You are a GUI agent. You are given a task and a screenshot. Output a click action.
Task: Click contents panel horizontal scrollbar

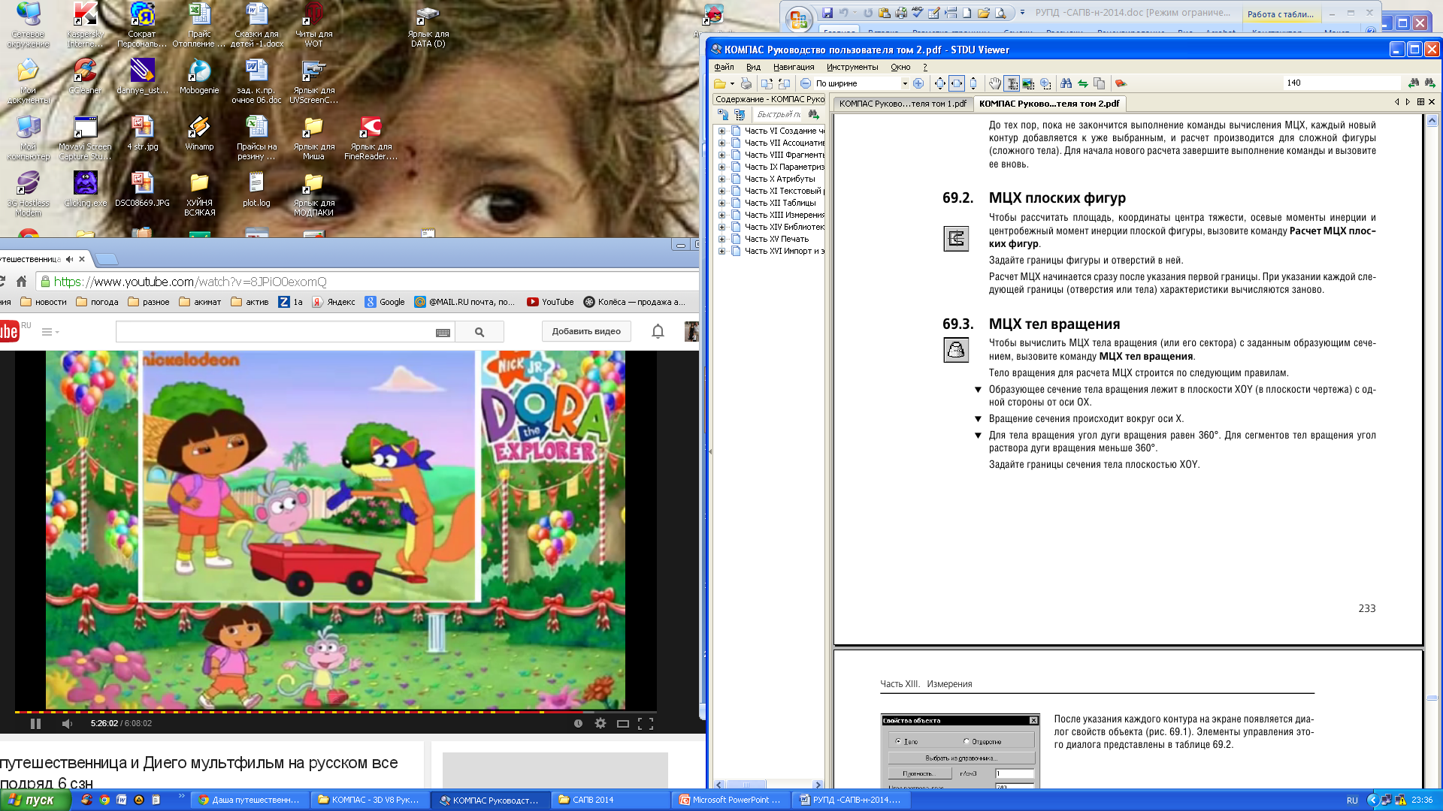click(768, 785)
